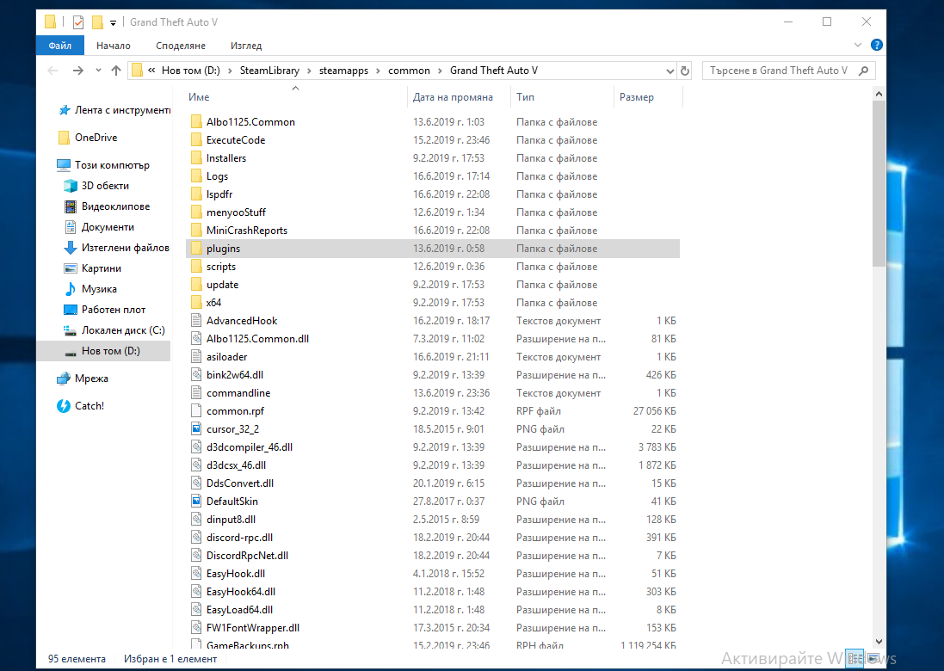Open the address bar history dropdown
944x671 pixels.
tap(669, 71)
